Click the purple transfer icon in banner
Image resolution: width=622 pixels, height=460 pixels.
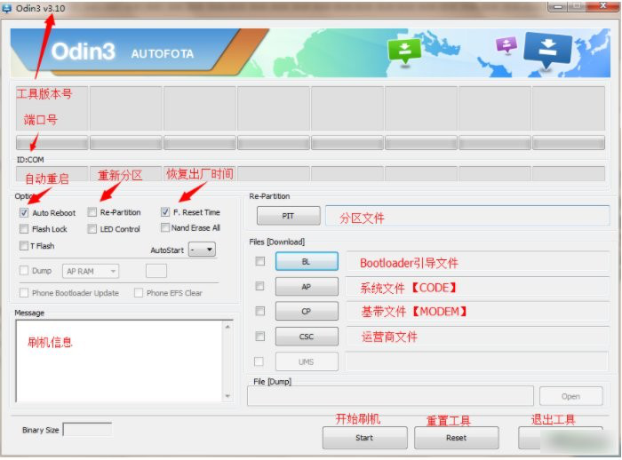506,44
